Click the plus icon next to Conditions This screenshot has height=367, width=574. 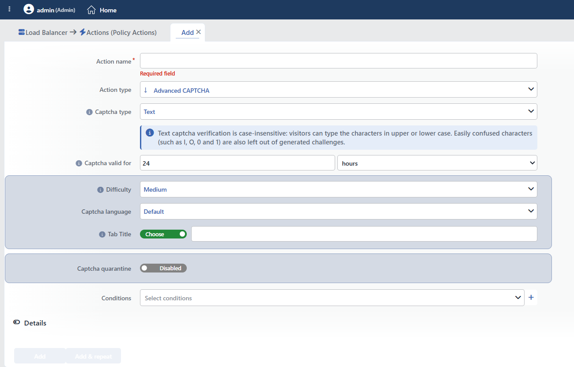pyautogui.click(x=531, y=298)
